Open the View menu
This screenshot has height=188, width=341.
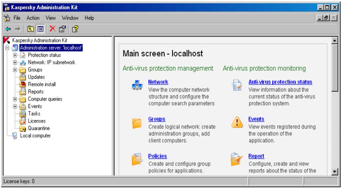point(51,18)
